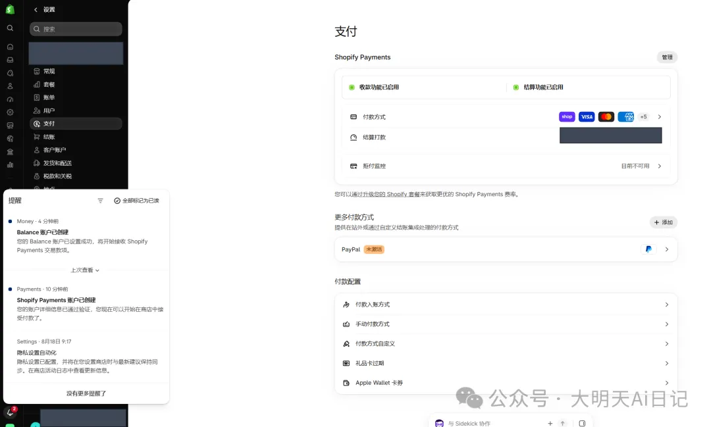Click the 添加 payment method button
Image resolution: width=711 pixels, height=427 pixels.
pos(664,222)
